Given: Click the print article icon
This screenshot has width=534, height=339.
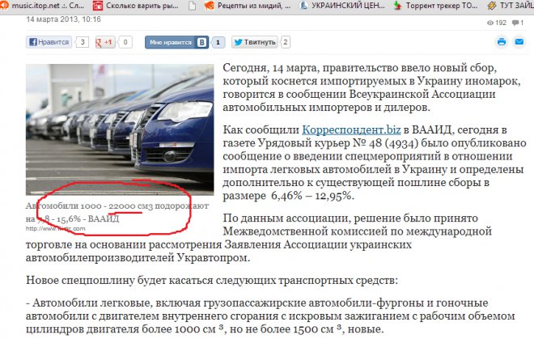Looking at the screenshot, I should (502, 42).
